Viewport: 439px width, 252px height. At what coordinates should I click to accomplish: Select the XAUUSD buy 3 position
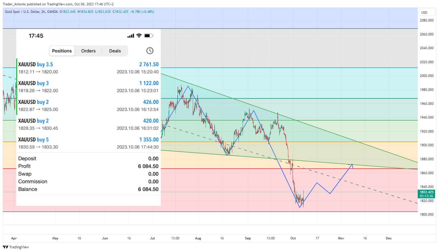89,86
